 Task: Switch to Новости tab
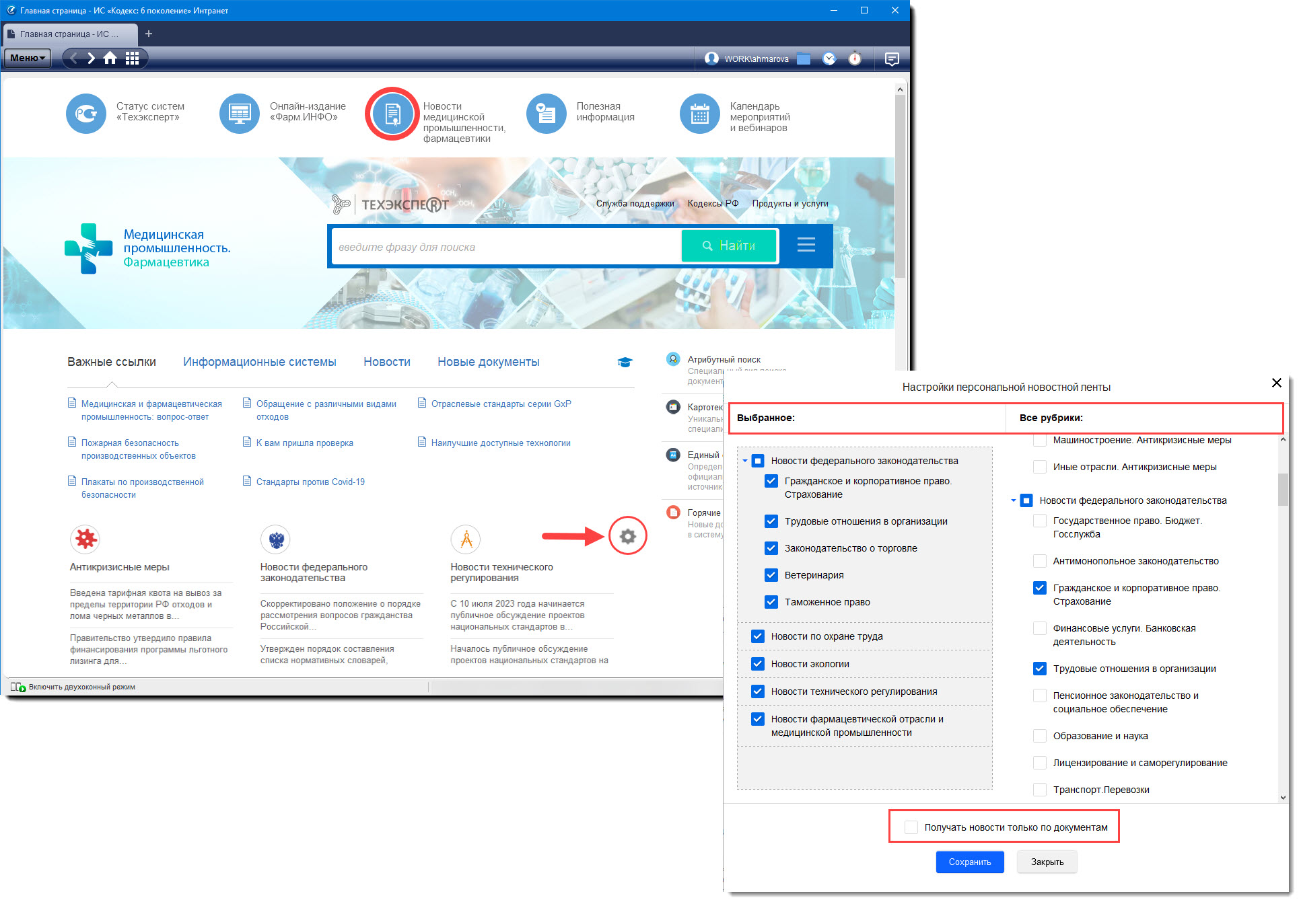[387, 362]
